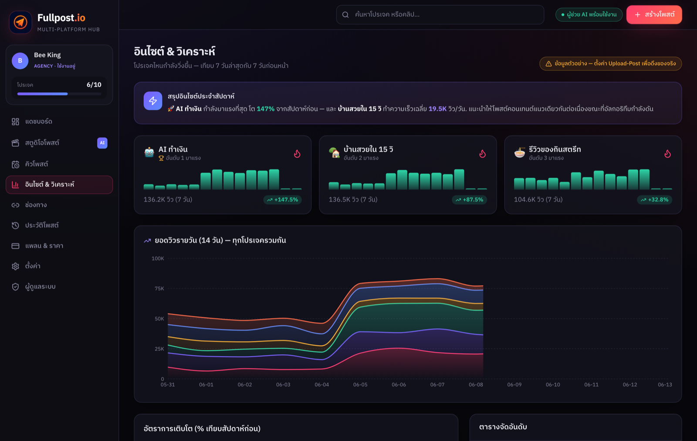Image resolution: width=697 pixels, height=441 pixels.
Task: Click the ผู้ช่วย AI พร้อมใช้งาน status pill
Action: pyautogui.click(x=589, y=15)
